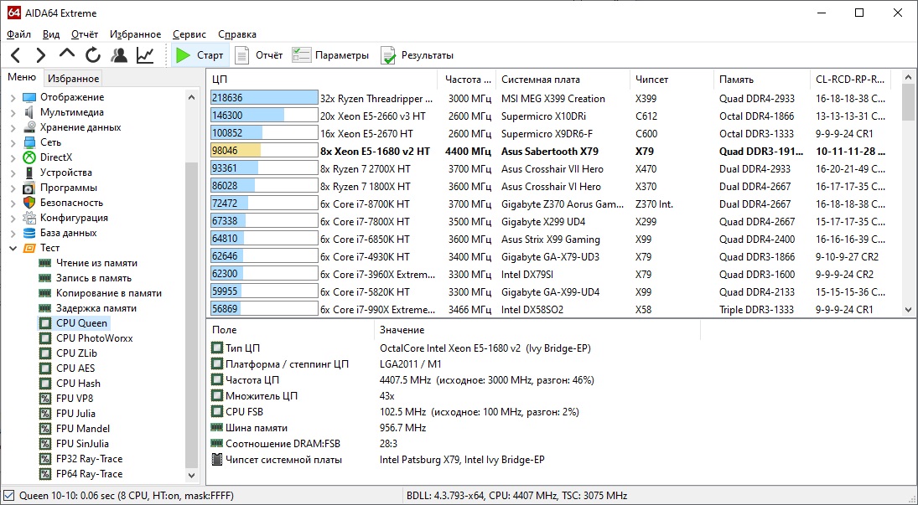Sort by the Системная плата column header
This screenshot has height=505, width=918.
(563, 80)
